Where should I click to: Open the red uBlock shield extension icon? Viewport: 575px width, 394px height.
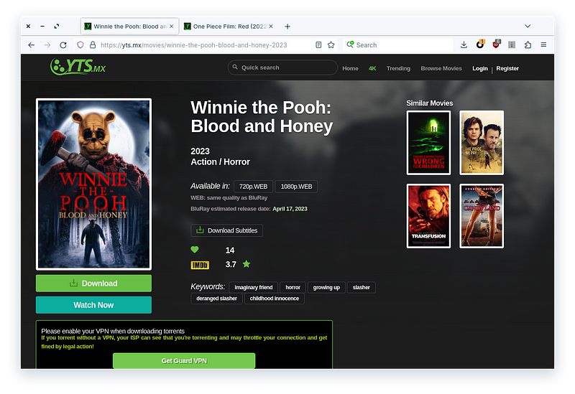coord(496,44)
